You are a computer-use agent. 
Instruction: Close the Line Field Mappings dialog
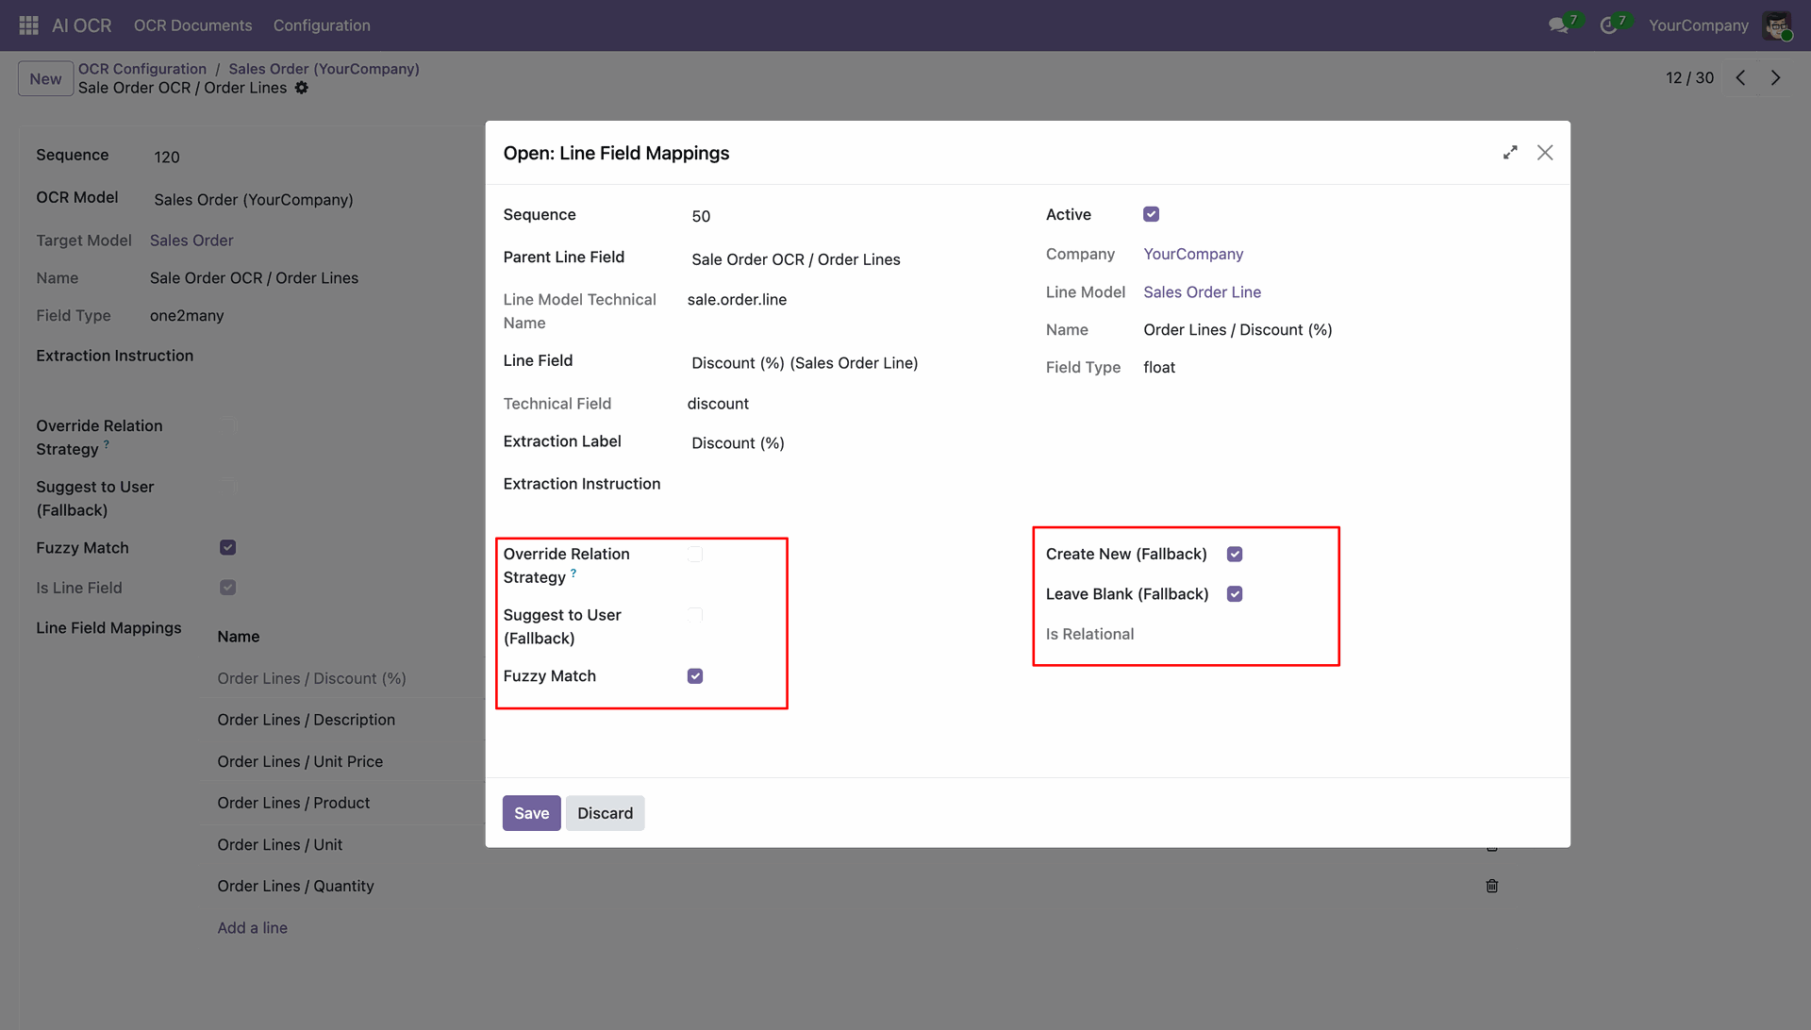1545,153
